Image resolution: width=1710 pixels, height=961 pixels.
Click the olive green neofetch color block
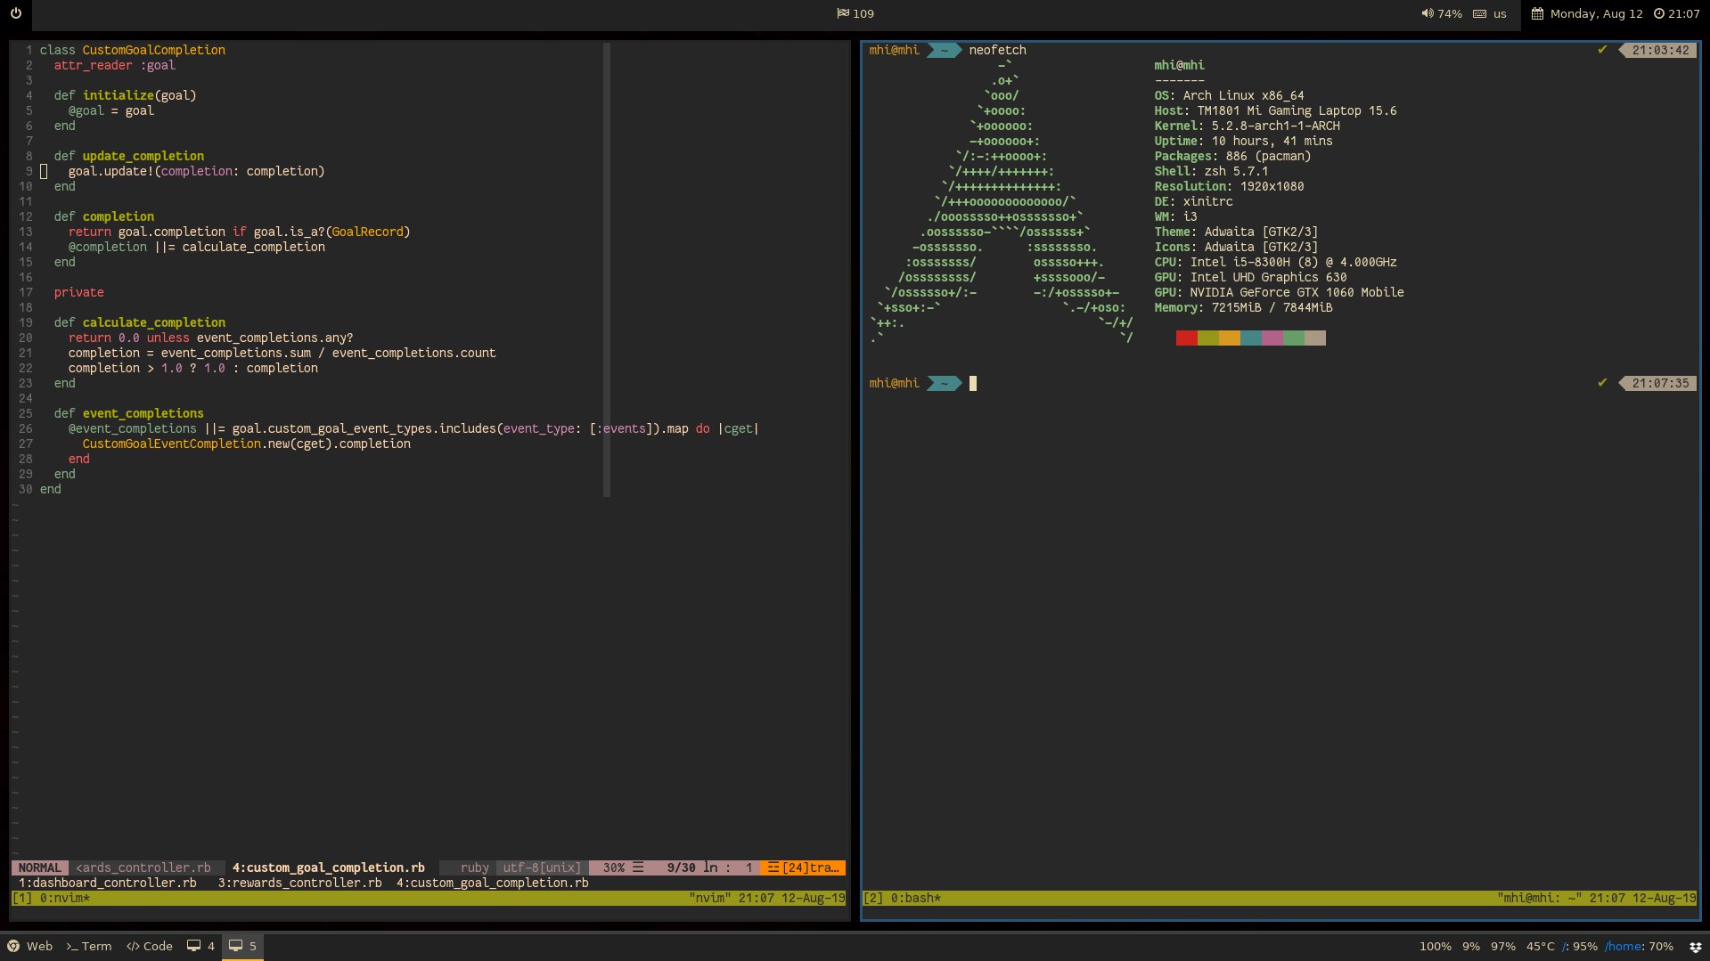(1207, 338)
